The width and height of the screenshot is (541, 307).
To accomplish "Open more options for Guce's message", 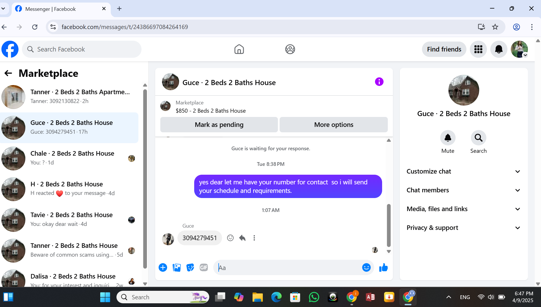I will pos(254,238).
